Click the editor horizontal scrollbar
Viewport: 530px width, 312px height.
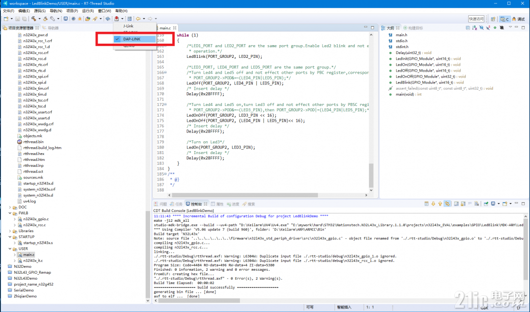245,195
